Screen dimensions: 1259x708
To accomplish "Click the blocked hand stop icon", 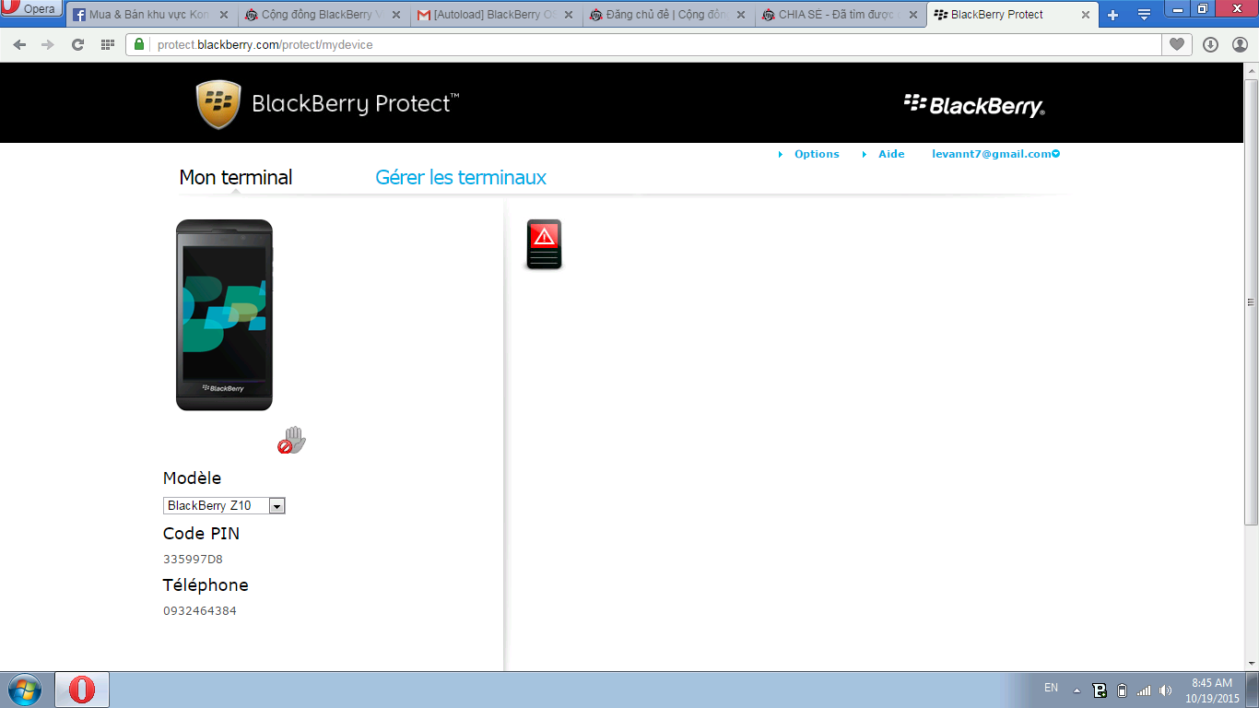I will tap(291, 441).
